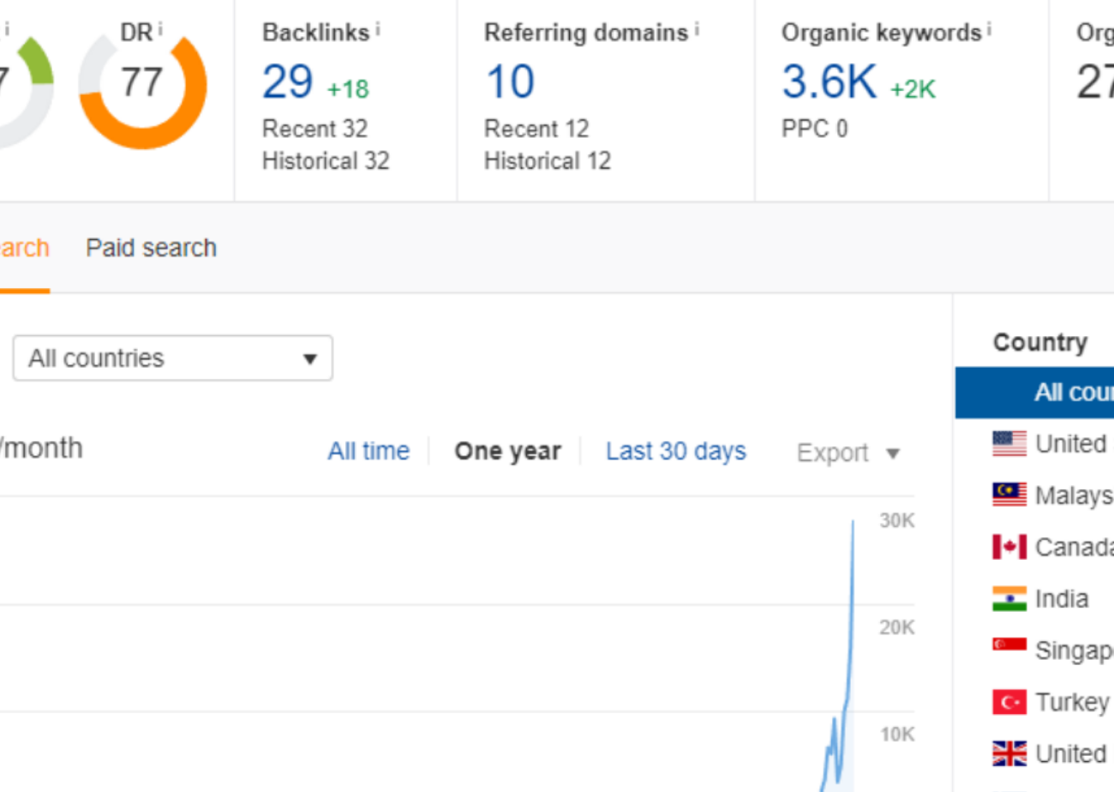1114x792 pixels.
Task: Click the Malaysia flag icon
Action: click(x=1009, y=495)
